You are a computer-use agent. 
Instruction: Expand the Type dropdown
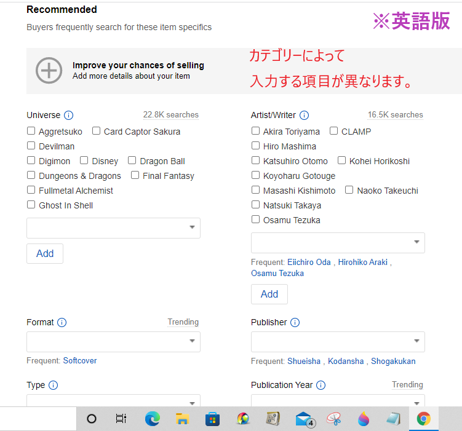pos(113,401)
